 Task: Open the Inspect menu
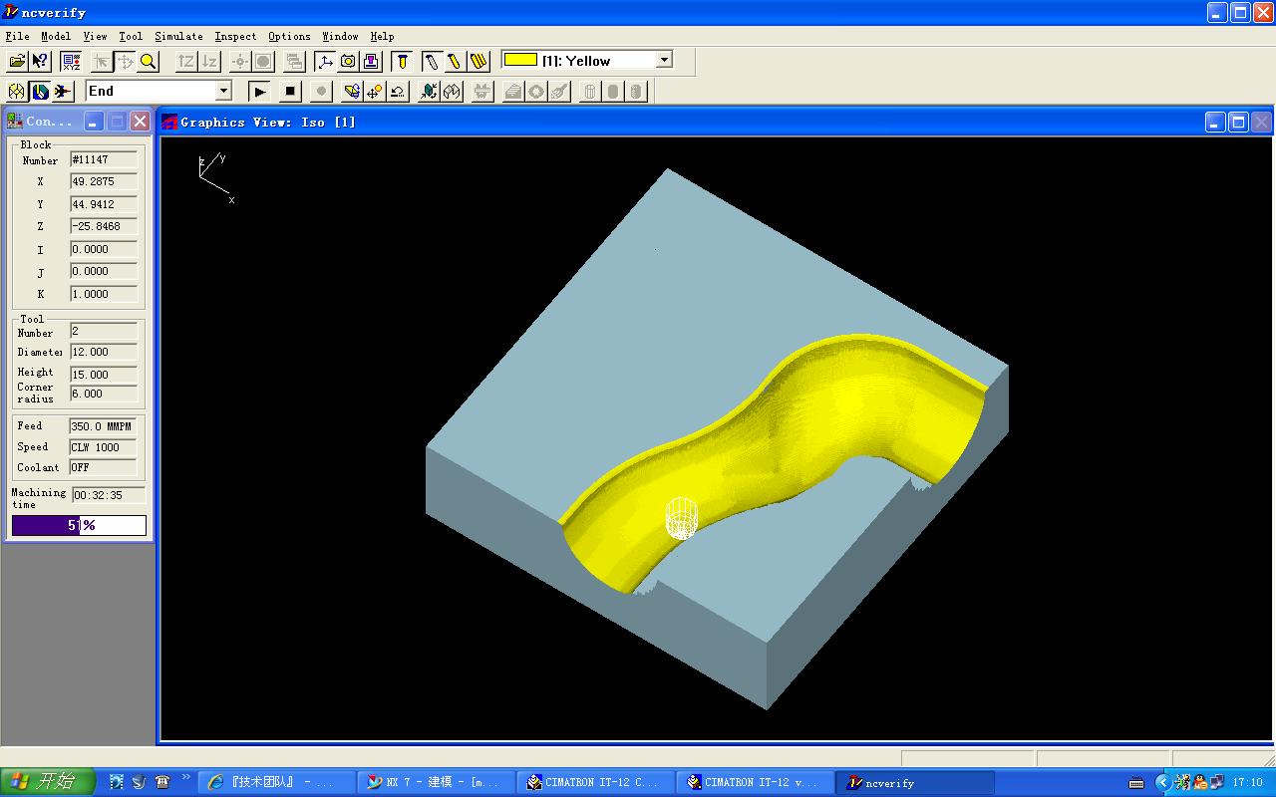click(235, 36)
